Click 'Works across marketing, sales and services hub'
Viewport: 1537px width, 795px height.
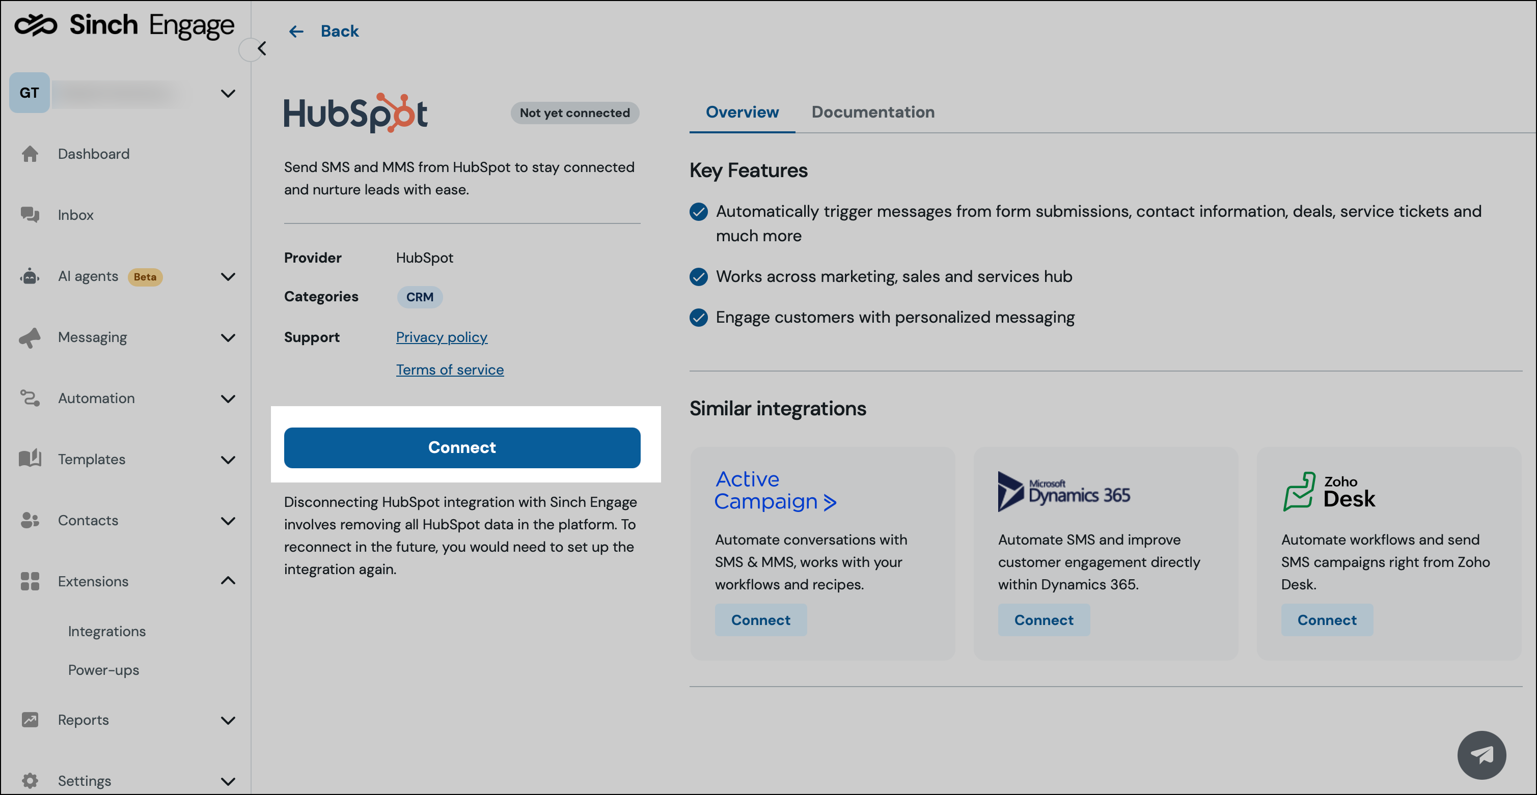point(894,276)
